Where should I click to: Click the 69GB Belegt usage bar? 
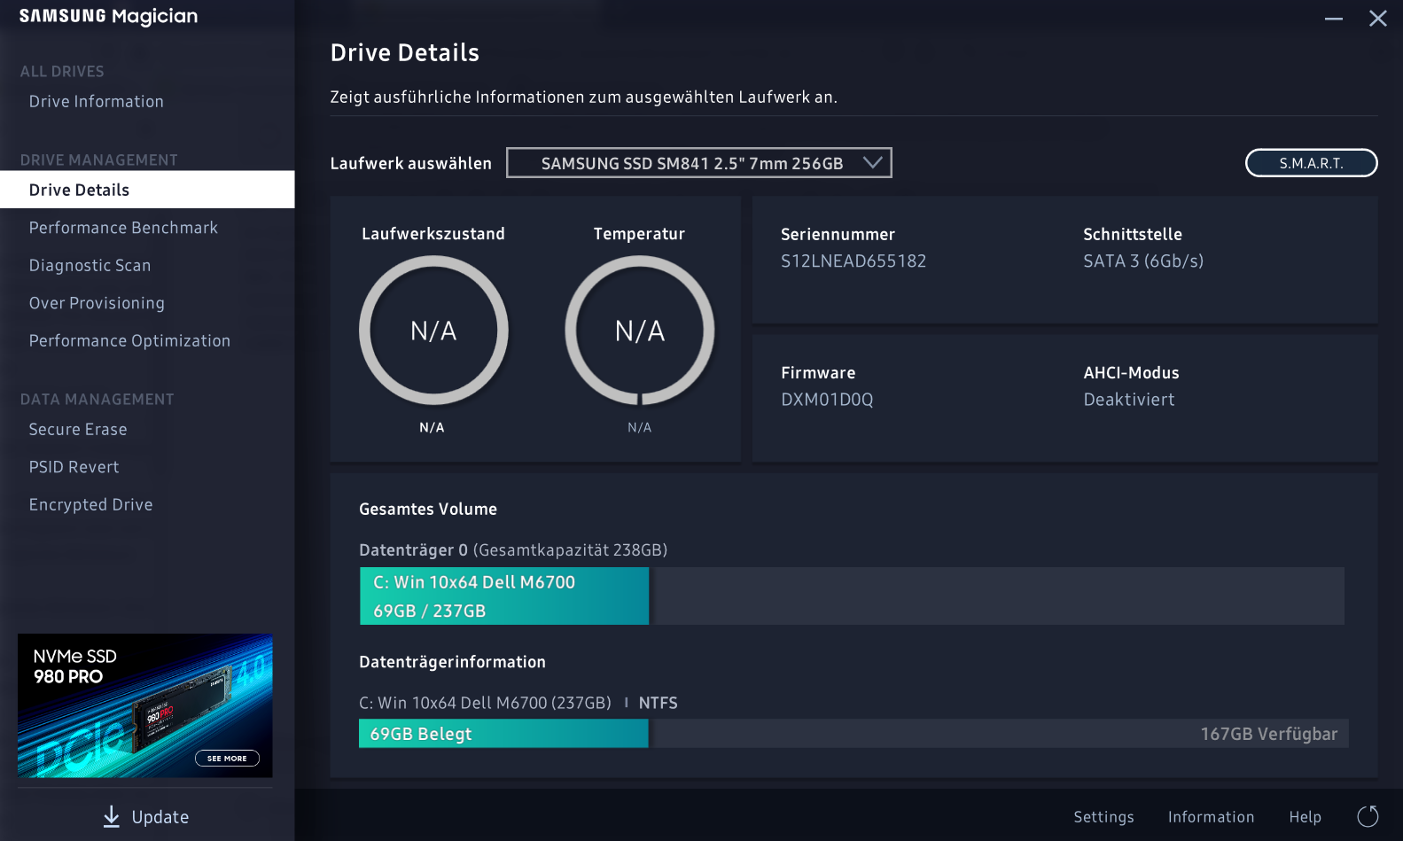503,734
